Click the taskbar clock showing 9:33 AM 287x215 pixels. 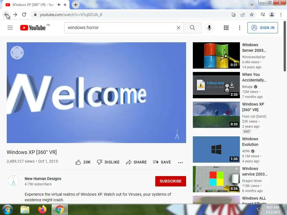pyautogui.click(x=273, y=210)
